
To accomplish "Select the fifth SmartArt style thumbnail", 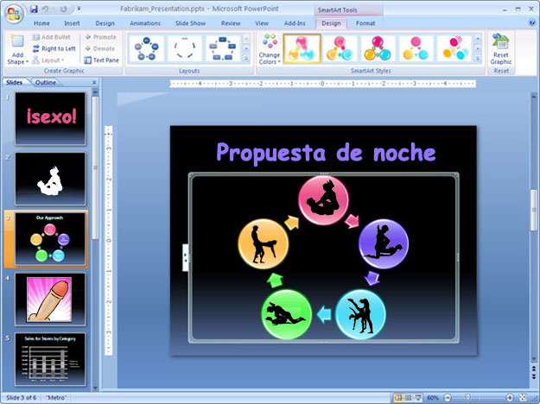I will coord(454,48).
